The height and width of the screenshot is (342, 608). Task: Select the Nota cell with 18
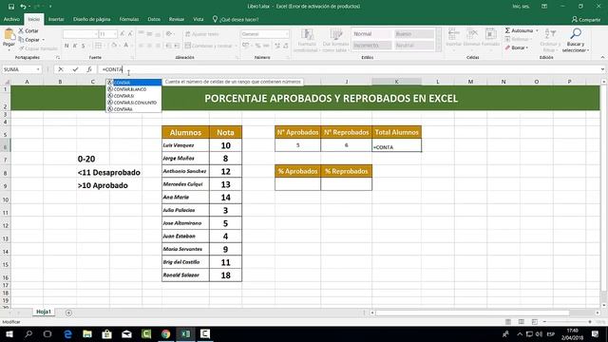(225, 275)
